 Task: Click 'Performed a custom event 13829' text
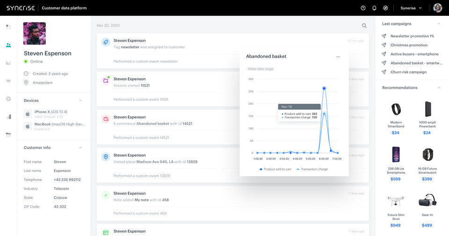[142, 176]
